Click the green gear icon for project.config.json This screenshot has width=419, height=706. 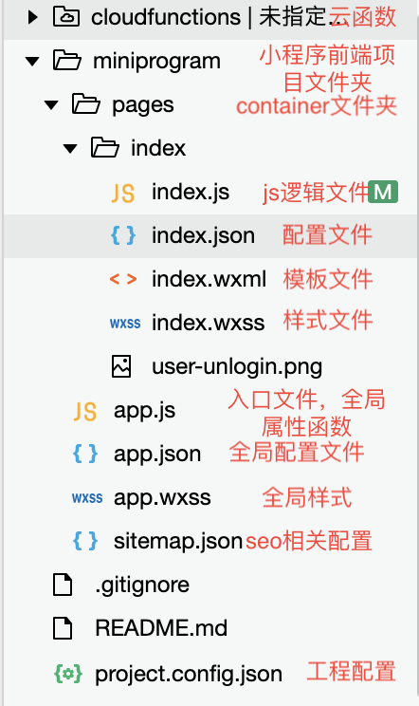[x=68, y=674]
